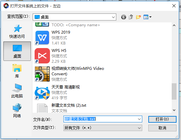Screen dimensions: 181x140
Task: Click the 'TODO: <Company name>' text
Action: tap(76, 25)
